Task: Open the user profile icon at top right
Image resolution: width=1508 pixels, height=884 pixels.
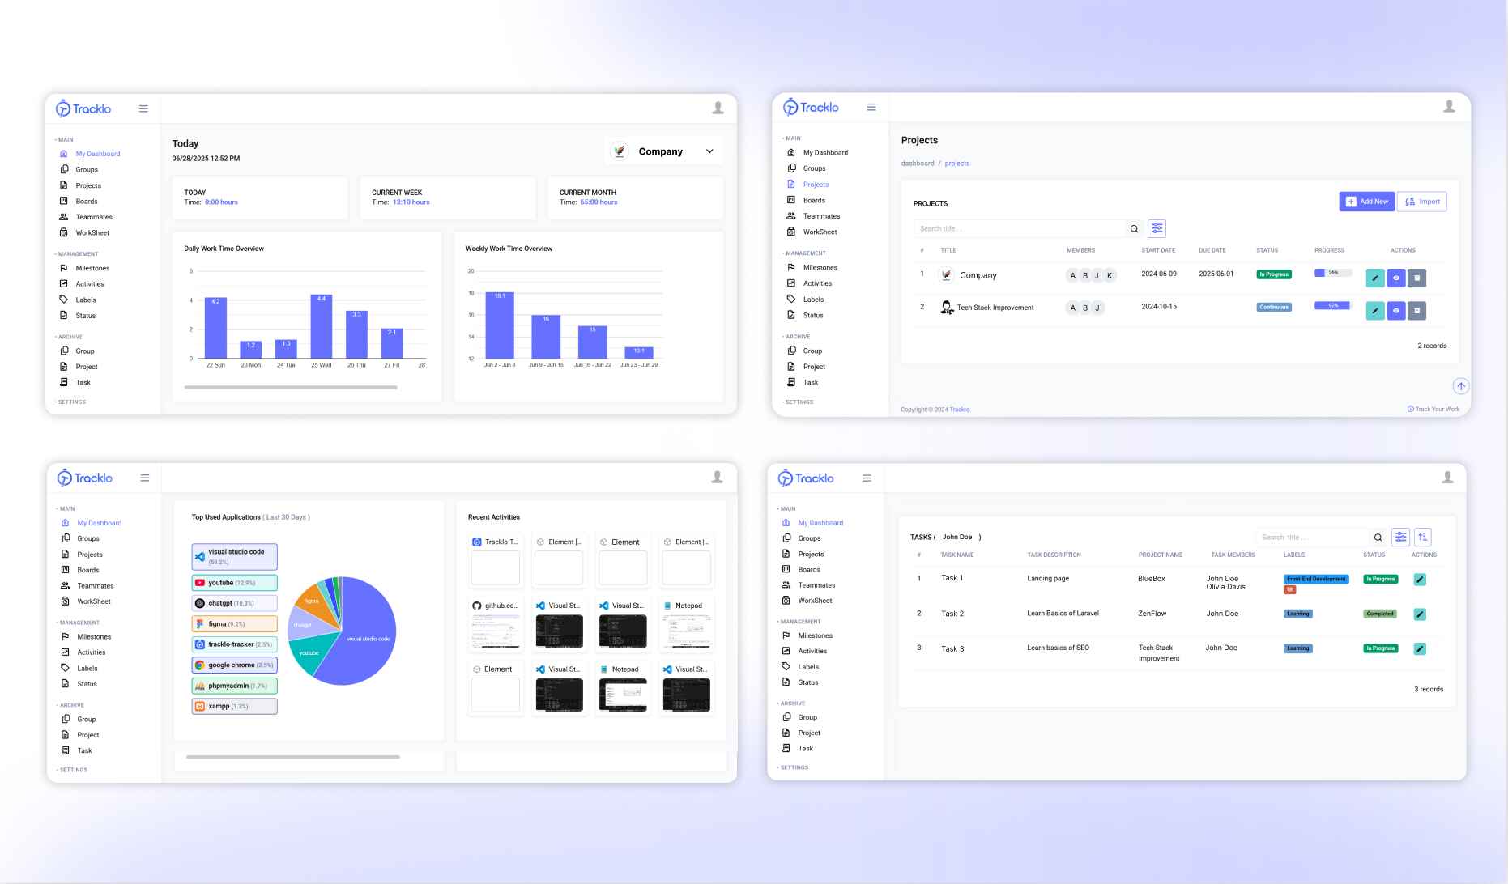Action: 1450,105
